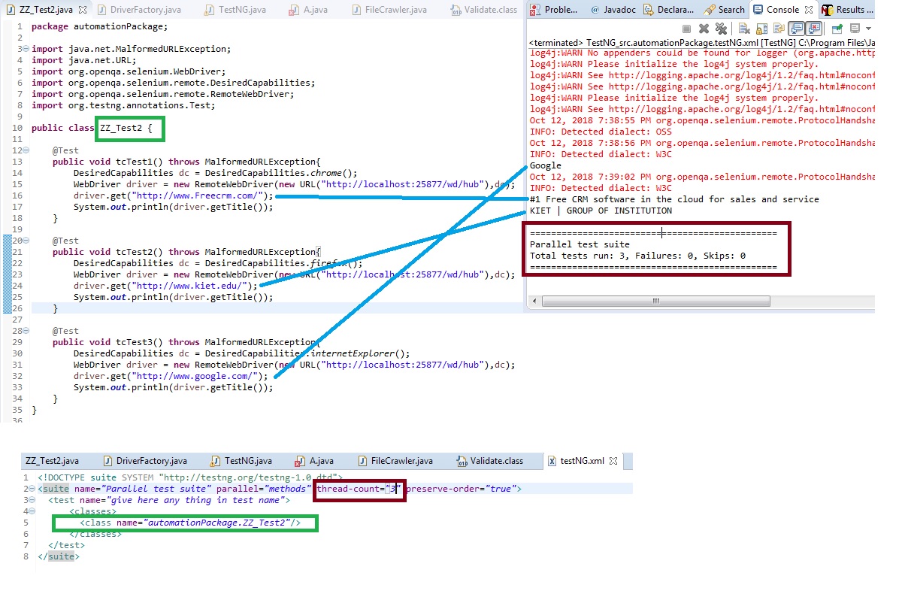Viewport: 905px width, 591px height.
Task: Open a new Display Selected Console
Action: (854, 28)
